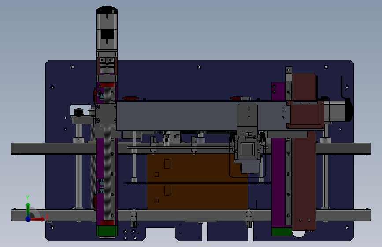382x247 pixels.
Task: Select the dark blue base plate
Action: pyautogui.click(x=200, y=80)
